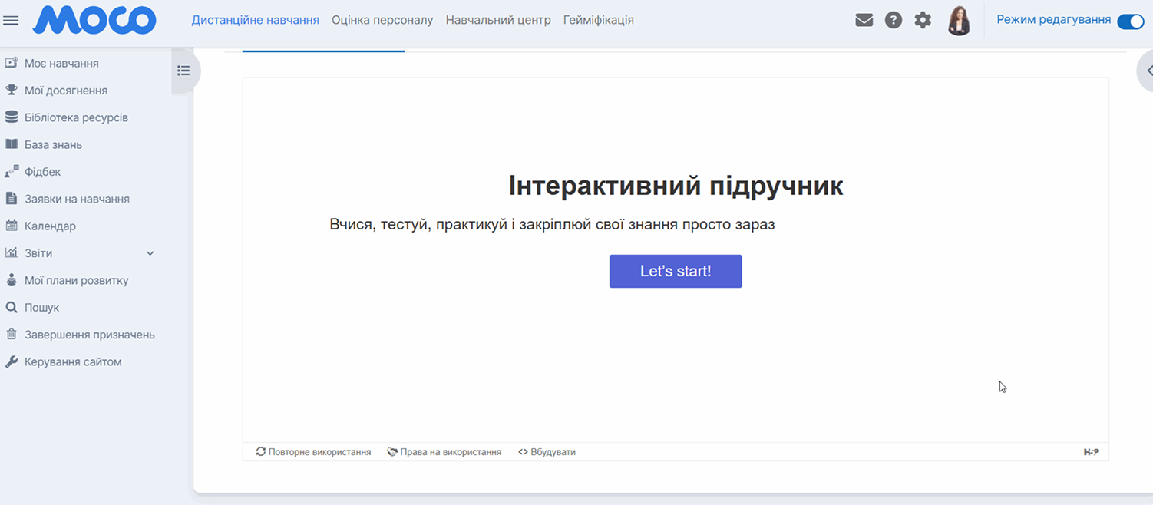
Task: Go to Оцінка персоналу menu item
Action: (382, 20)
